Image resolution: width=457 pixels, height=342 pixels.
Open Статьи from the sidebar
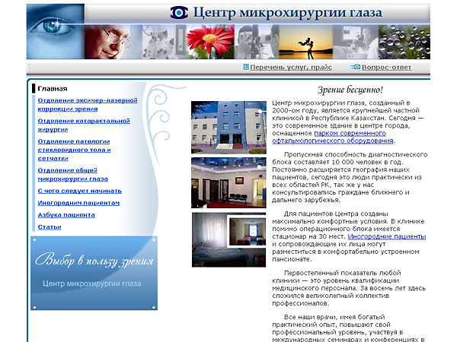[x=50, y=226]
